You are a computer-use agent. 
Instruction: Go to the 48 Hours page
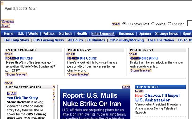click(75, 40)
